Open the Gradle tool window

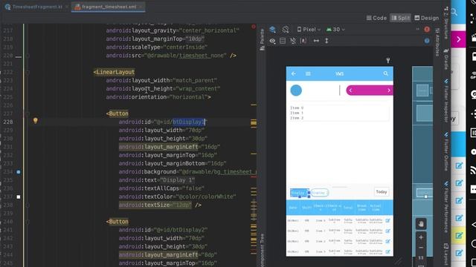446,59
